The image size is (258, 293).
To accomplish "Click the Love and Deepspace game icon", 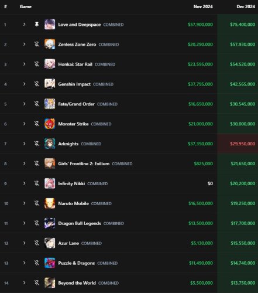I will click(50, 25).
